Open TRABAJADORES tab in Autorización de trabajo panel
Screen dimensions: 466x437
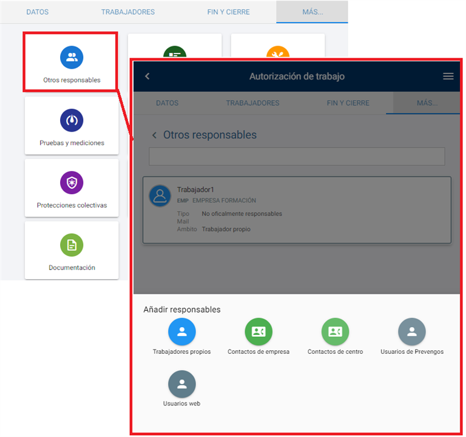click(252, 103)
